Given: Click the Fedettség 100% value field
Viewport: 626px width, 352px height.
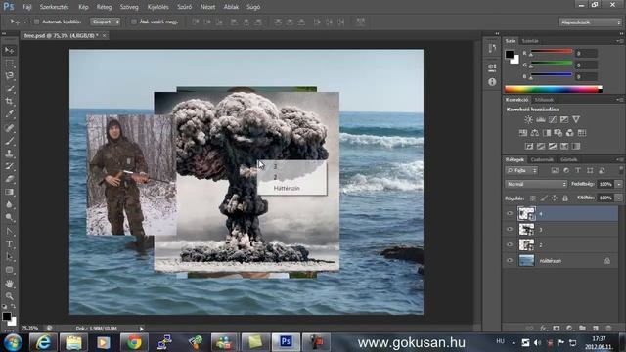Looking at the screenshot, I should click(605, 184).
